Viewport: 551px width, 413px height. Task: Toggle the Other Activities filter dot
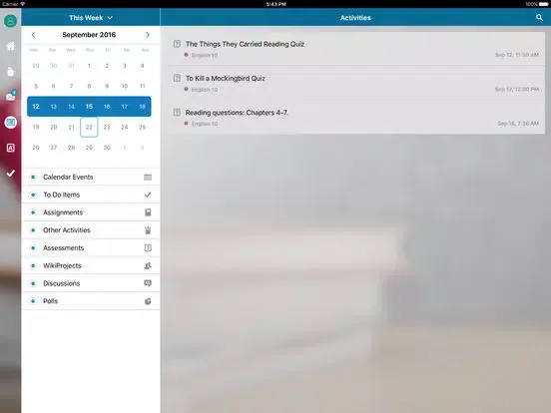pos(33,230)
